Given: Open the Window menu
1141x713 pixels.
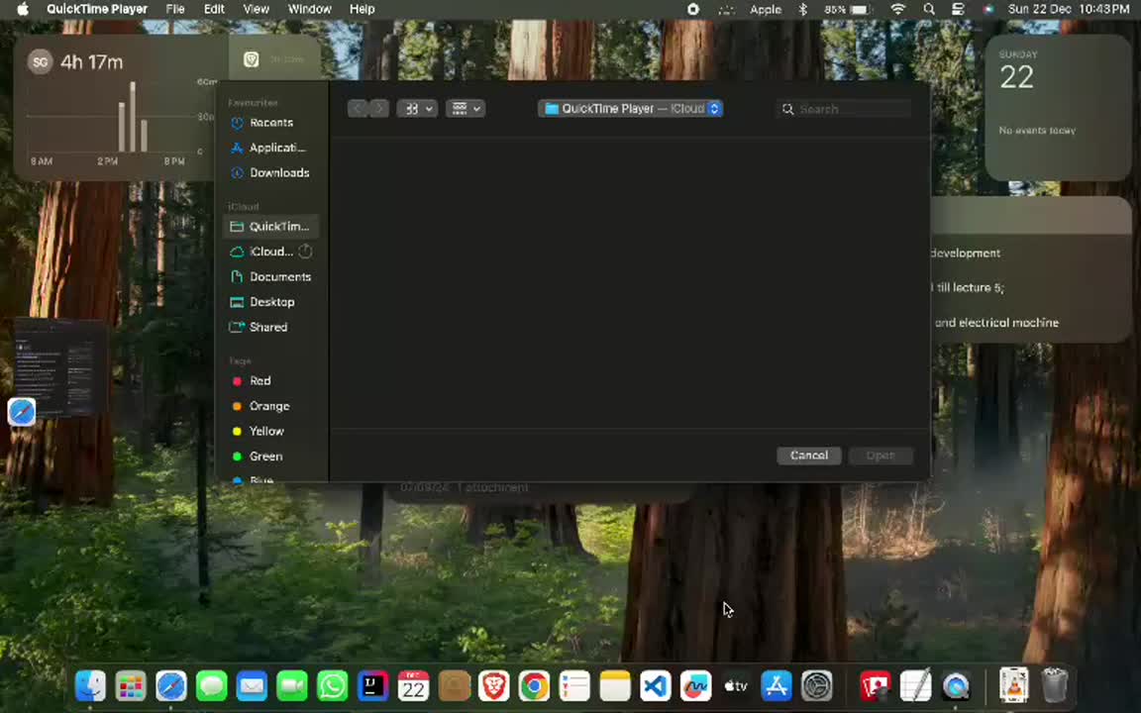Looking at the screenshot, I should tap(309, 9).
